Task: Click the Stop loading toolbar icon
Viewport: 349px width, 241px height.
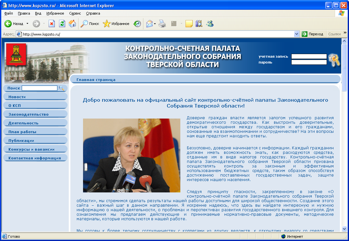Action: pos(52,24)
